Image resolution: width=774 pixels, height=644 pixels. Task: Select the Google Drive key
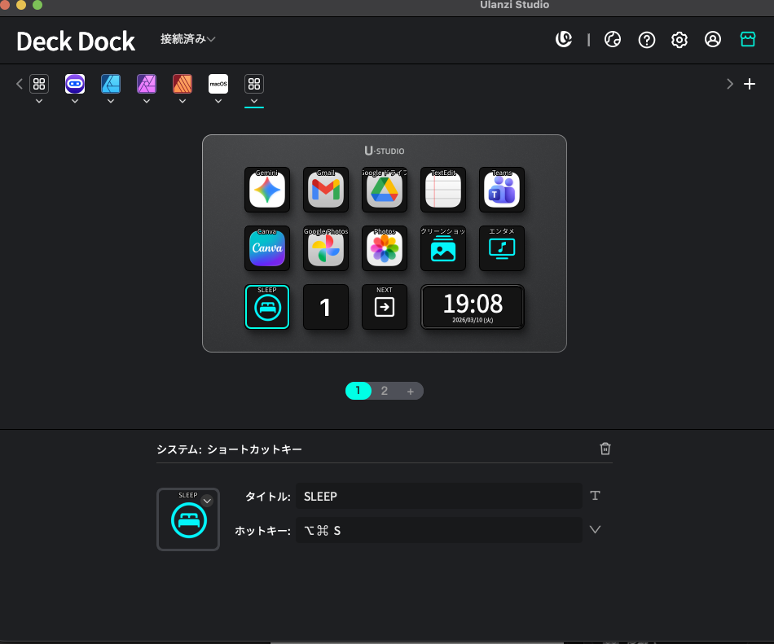pyautogui.click(x=384, y=190)
